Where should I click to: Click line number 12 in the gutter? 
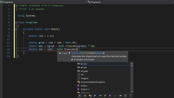click(8, 43)
